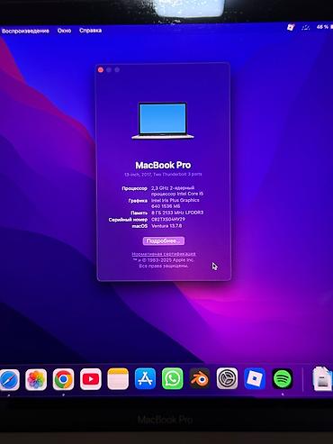Viewport: 333px width, 444px height.
Task: Open Google Chrome from the Dock
Action: (63, 379)
